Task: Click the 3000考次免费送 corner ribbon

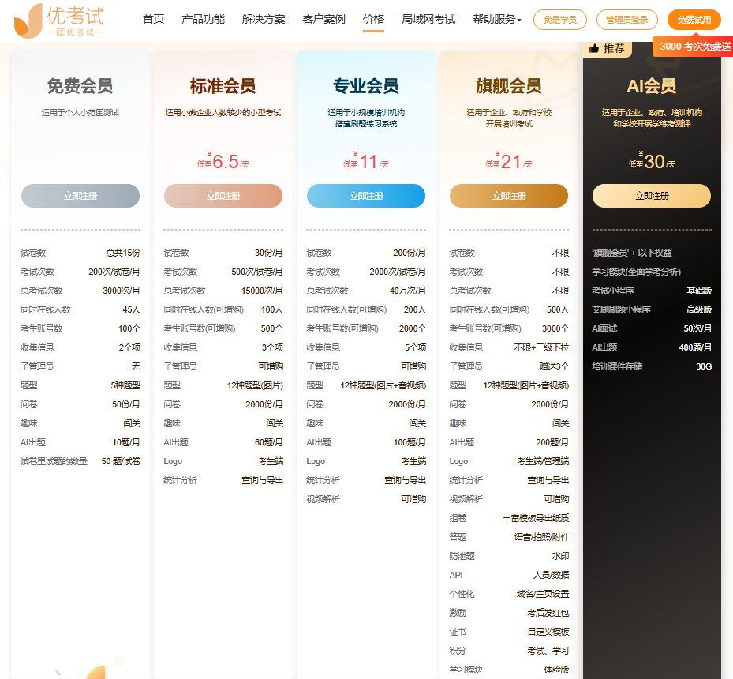Action: [x=696, y=47]
